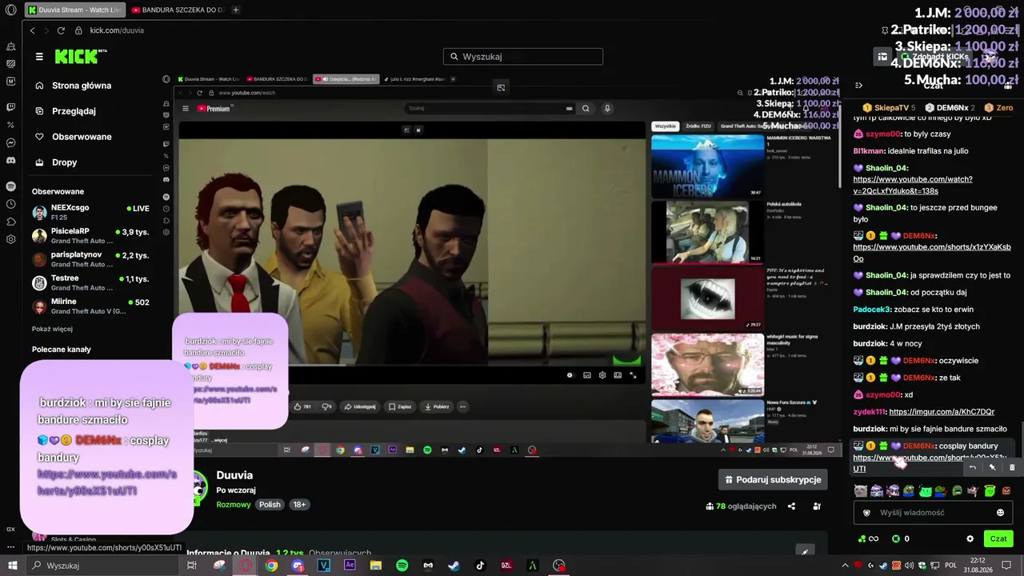Open PisicelaRP channel
The height and width of the screenshot is (576, 1024).
pyautogui.click(x=90, y=235)
